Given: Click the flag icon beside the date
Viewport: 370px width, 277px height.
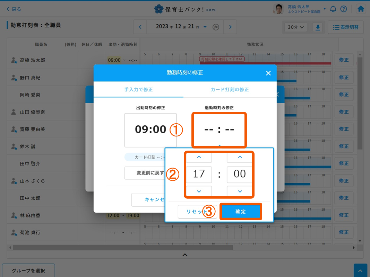Looking at the screenshot, I should point(216,27).
